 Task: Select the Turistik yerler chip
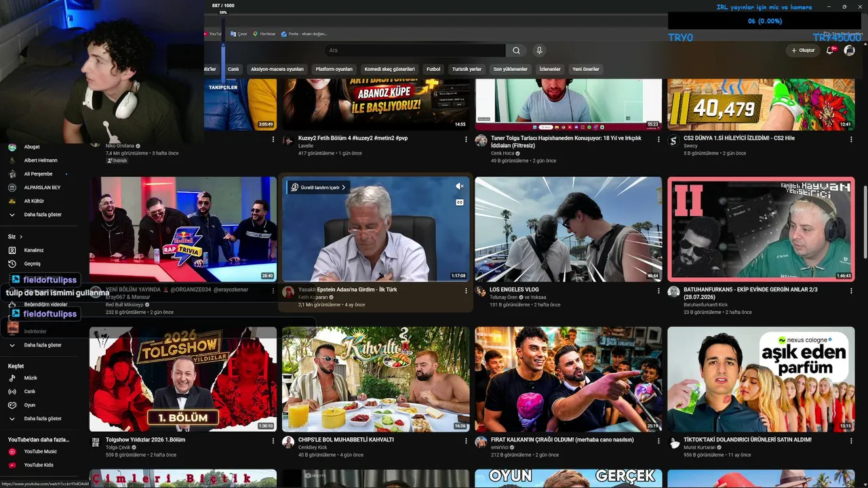(467, 69)
